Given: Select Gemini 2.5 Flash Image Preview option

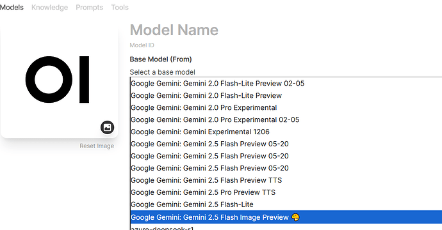Looking at the screenshot, I should click(x=286, y=217).
